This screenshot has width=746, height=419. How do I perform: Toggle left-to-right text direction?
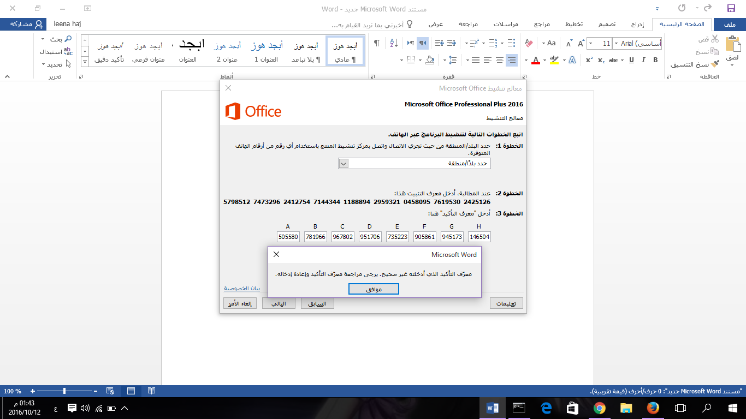(410, 43)
